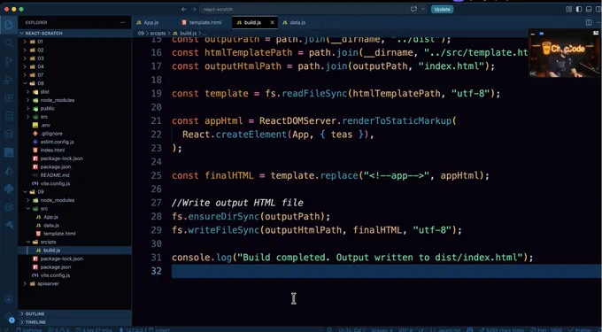The height and width of the screenshot is (332, 602).
Task: Open template.html in explorer tree
Action: [75, 234]
